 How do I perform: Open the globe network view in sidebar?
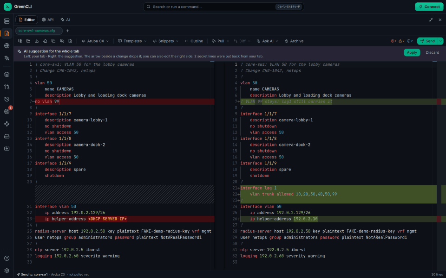pyautogui.click(x=7, y=46)
